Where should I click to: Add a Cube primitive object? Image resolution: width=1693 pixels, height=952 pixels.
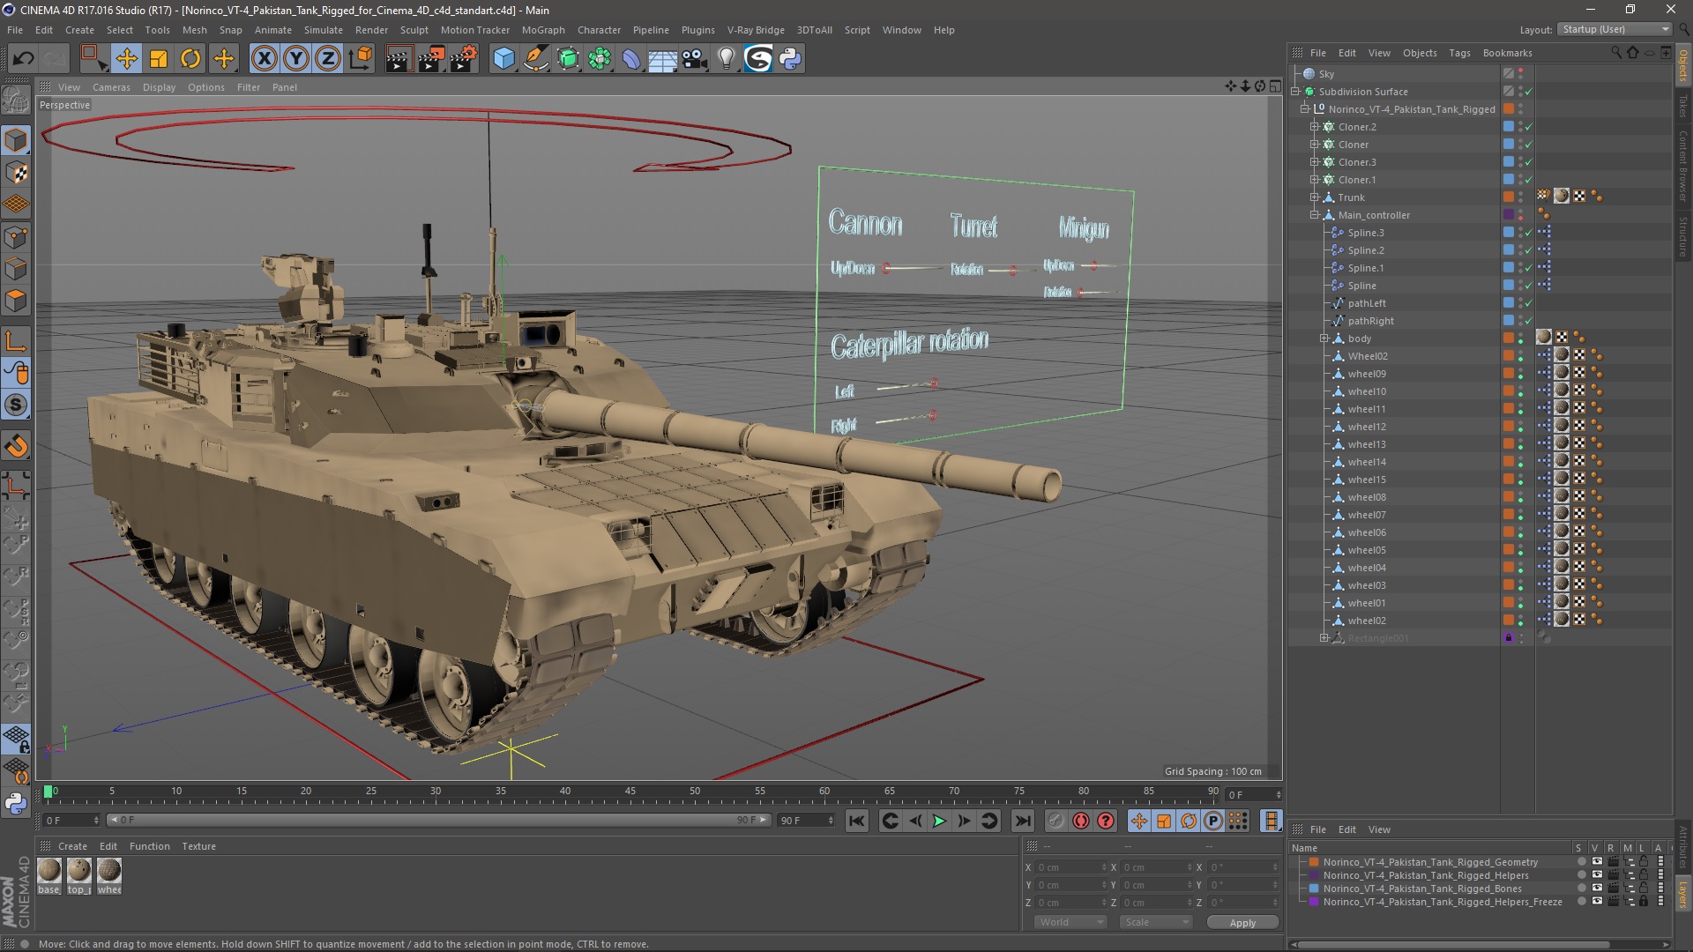pos(503,59)
